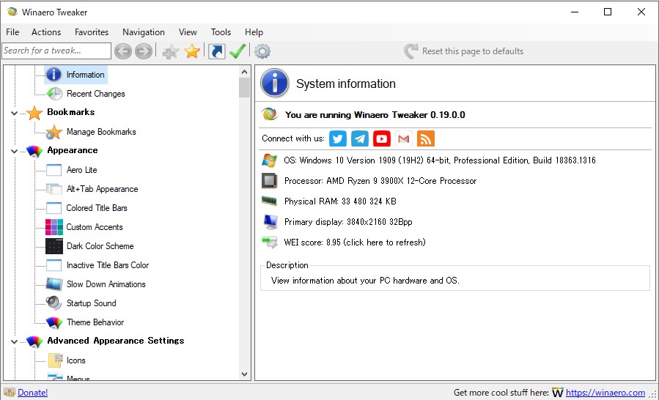Open the File menu
The width and height of the screenshot is (659, 400).
pos(12,32)
